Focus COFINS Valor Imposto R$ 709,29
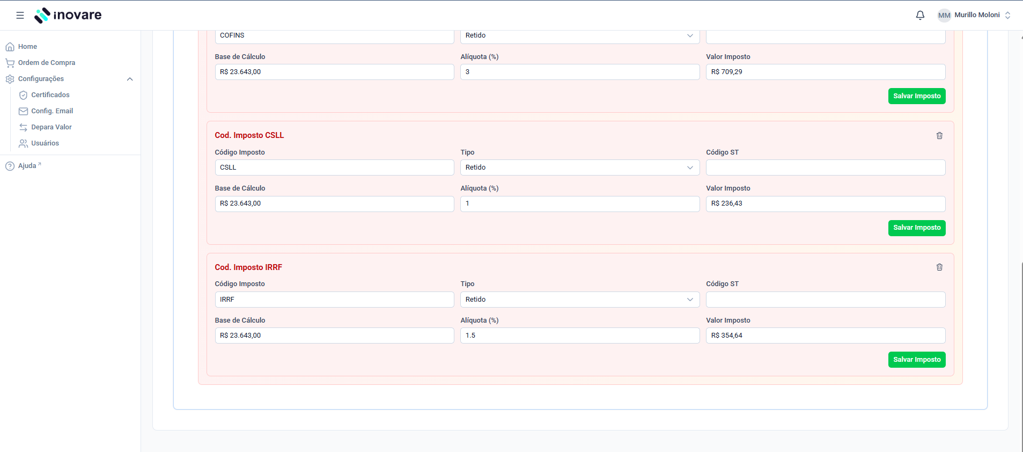1023x452 pixels. (826, 72)
